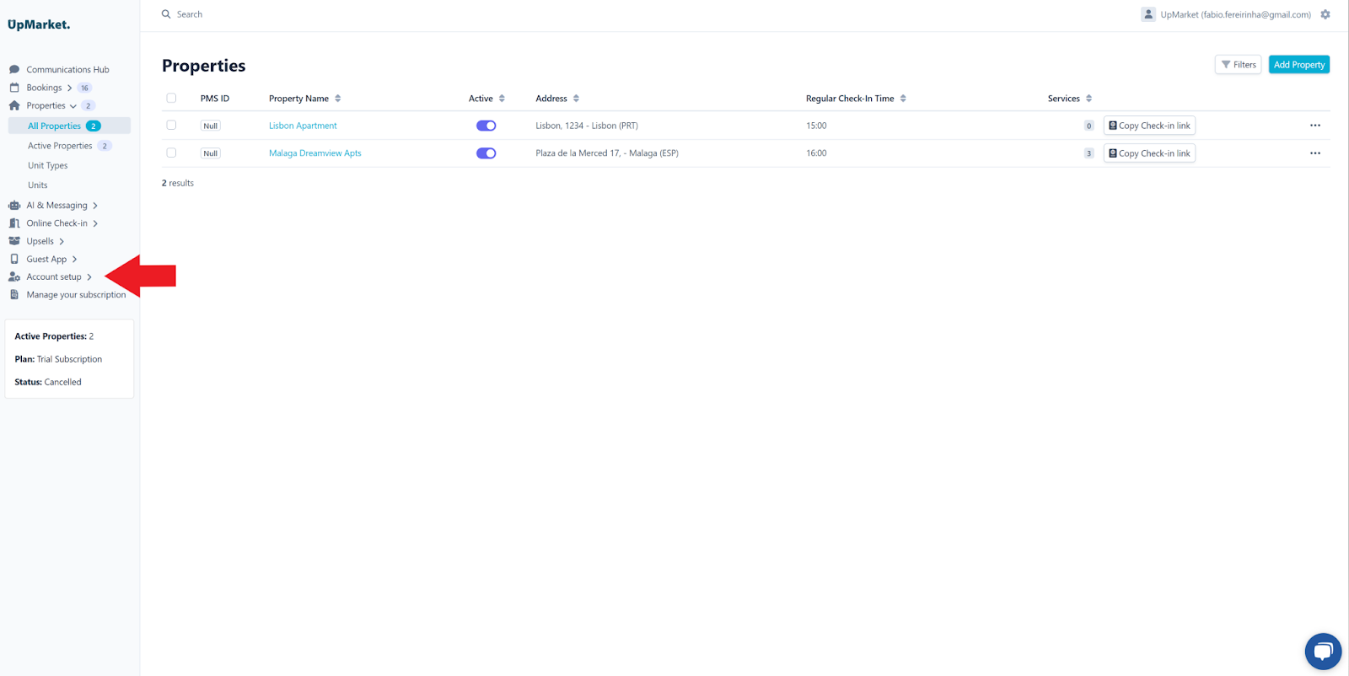Click address 'Plaza de la Merced 17, - Malaga (ESP)'
Screen dimensions: 1349x676
coord(607,153)
